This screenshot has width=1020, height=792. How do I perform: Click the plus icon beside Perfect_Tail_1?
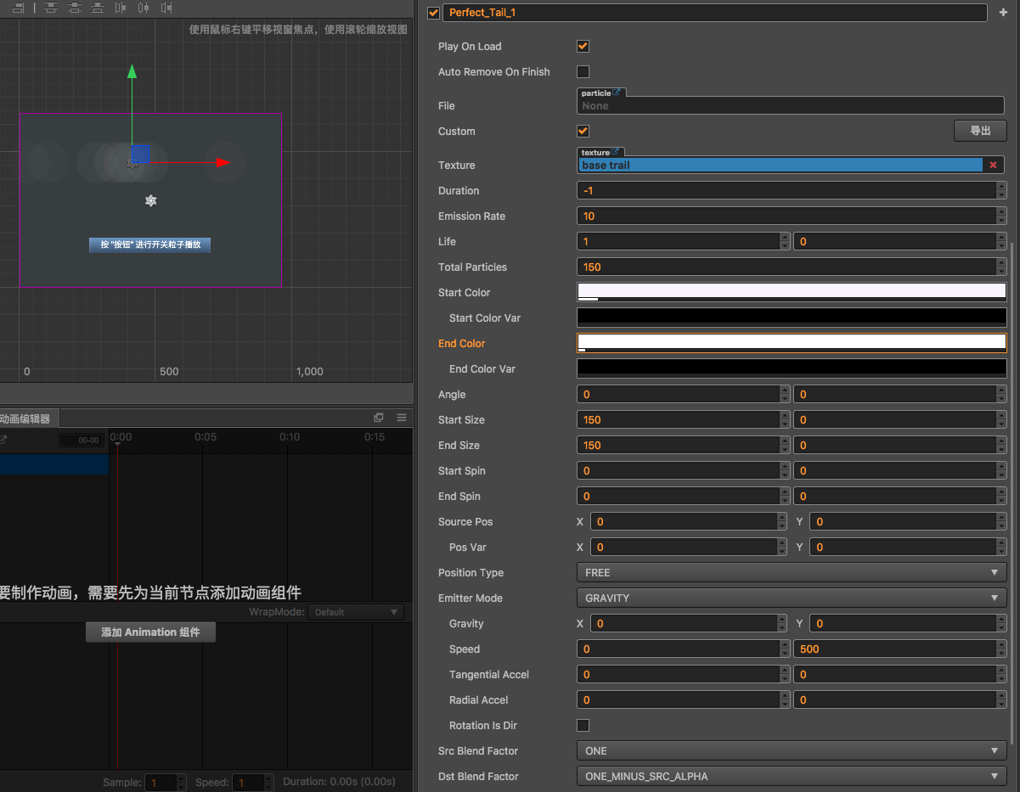[x=1002, y=13]
